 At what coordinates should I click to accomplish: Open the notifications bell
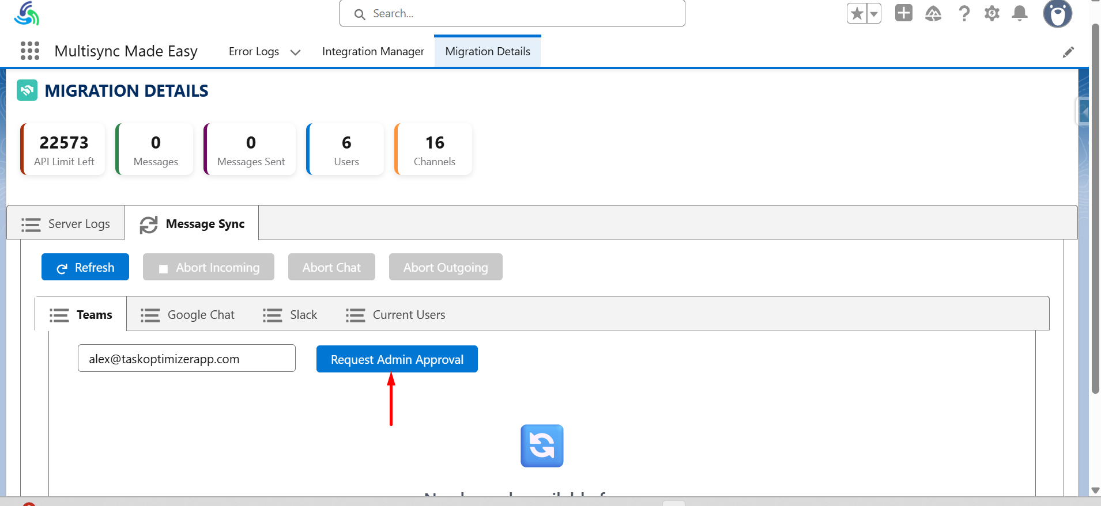pyautogui.click(x=1020, y=13)
